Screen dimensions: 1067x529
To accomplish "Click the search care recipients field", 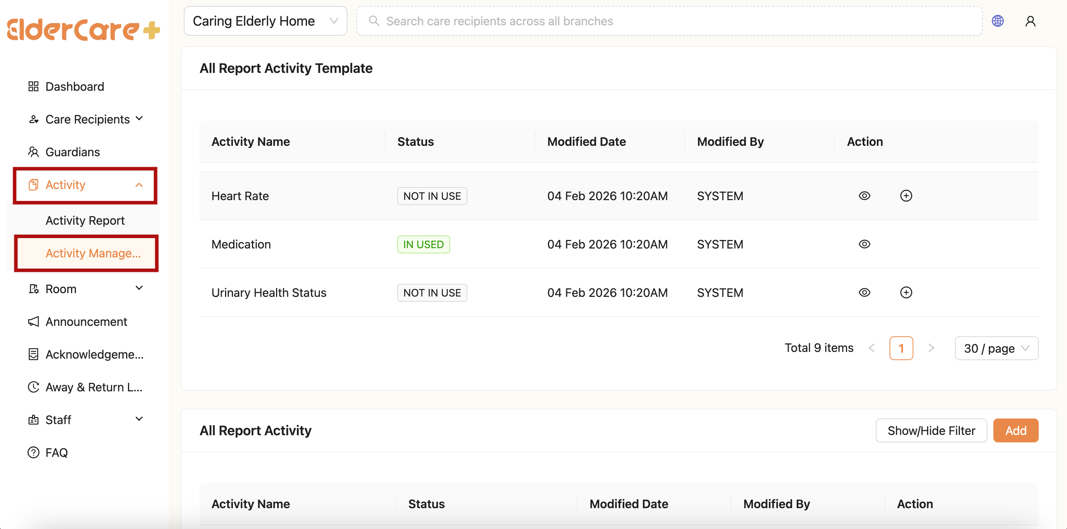I will [669, 21].
